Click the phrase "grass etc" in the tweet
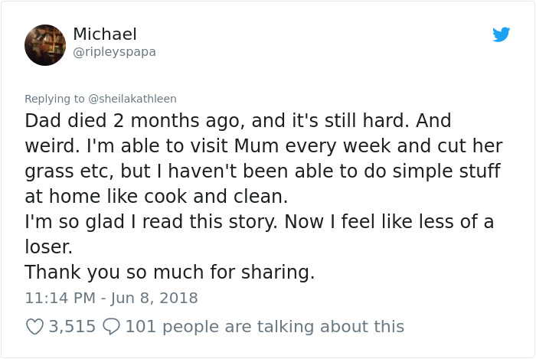The image size is (536, 359). coord(70,171)
